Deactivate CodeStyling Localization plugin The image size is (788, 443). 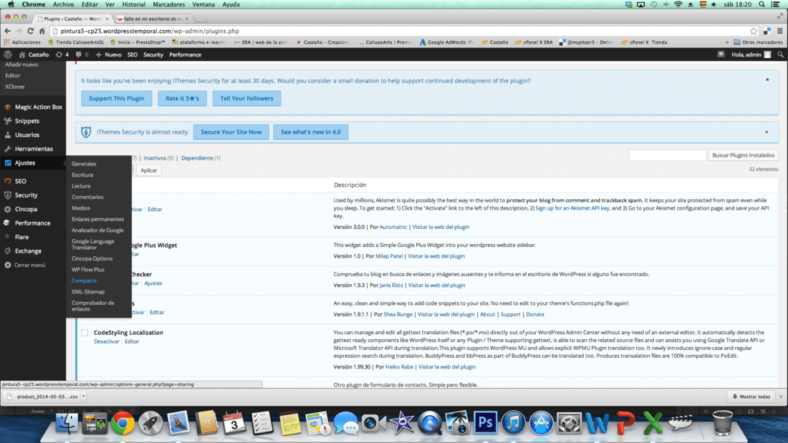tap(107, 341)
